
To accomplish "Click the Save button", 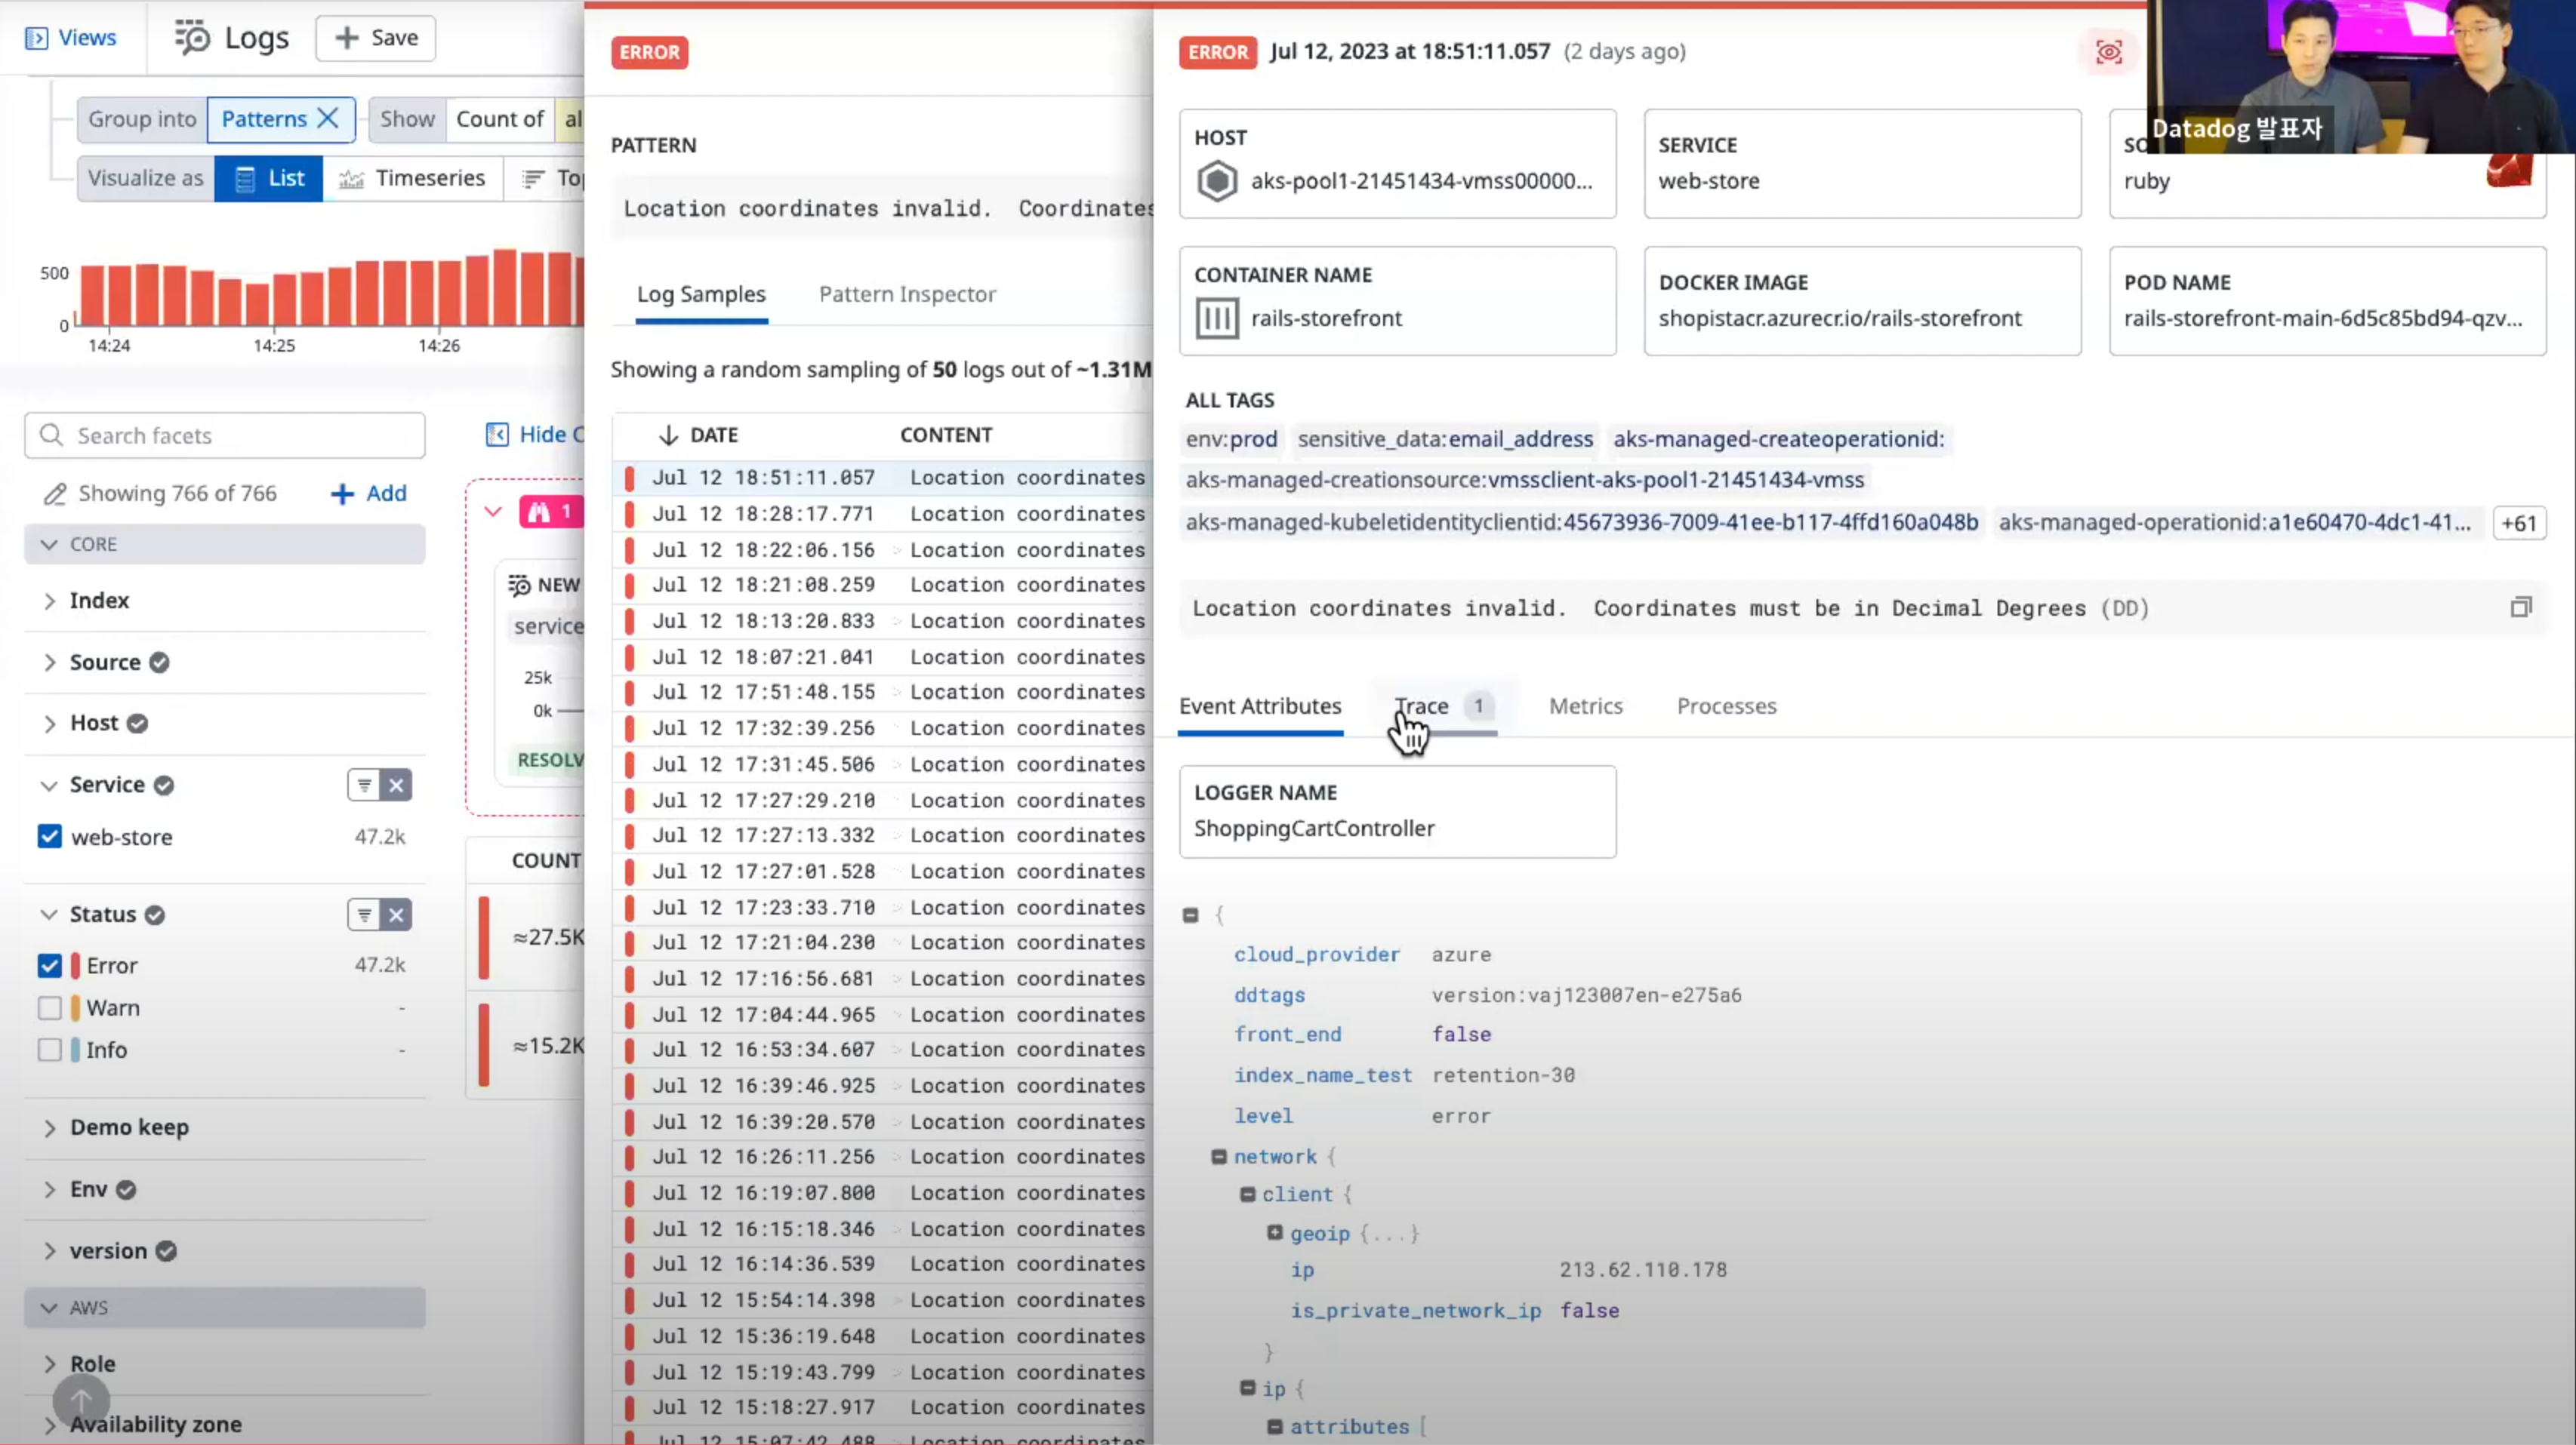I will tap(376, 38).
